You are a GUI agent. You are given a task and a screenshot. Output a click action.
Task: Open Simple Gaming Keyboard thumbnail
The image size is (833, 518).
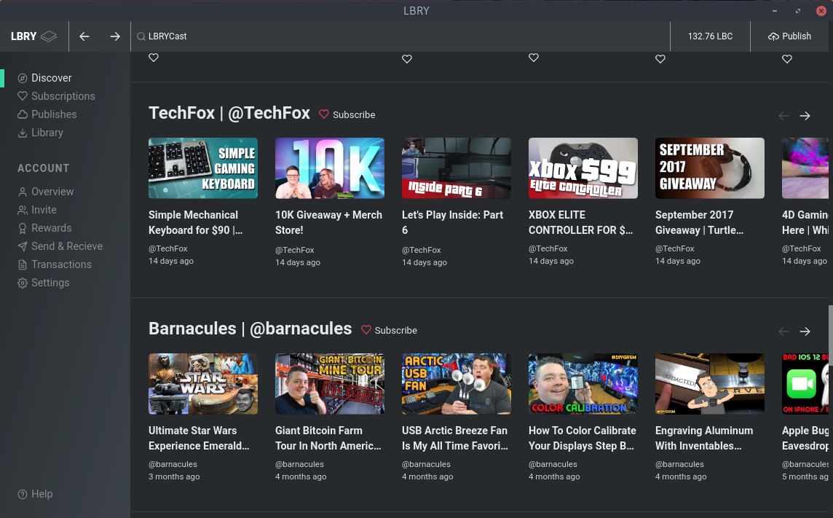coord(203,168)
